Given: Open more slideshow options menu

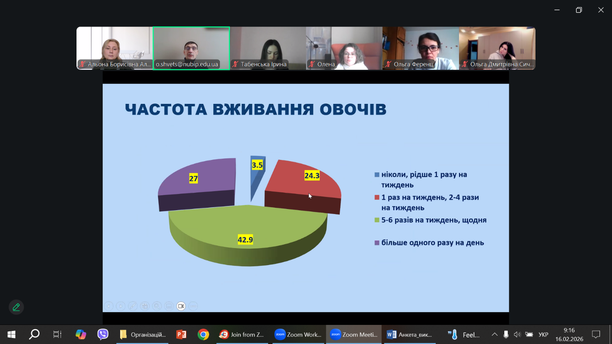Looking at the screenshot, I should point(193,306).
